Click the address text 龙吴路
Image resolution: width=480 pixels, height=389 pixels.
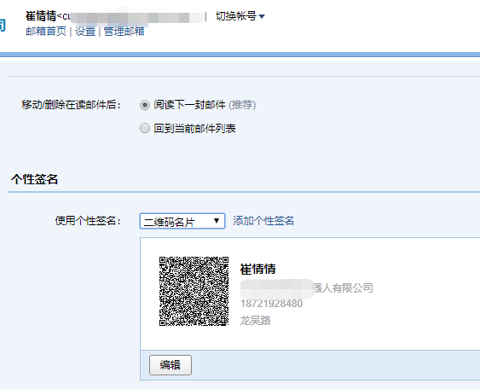[255, 321]
